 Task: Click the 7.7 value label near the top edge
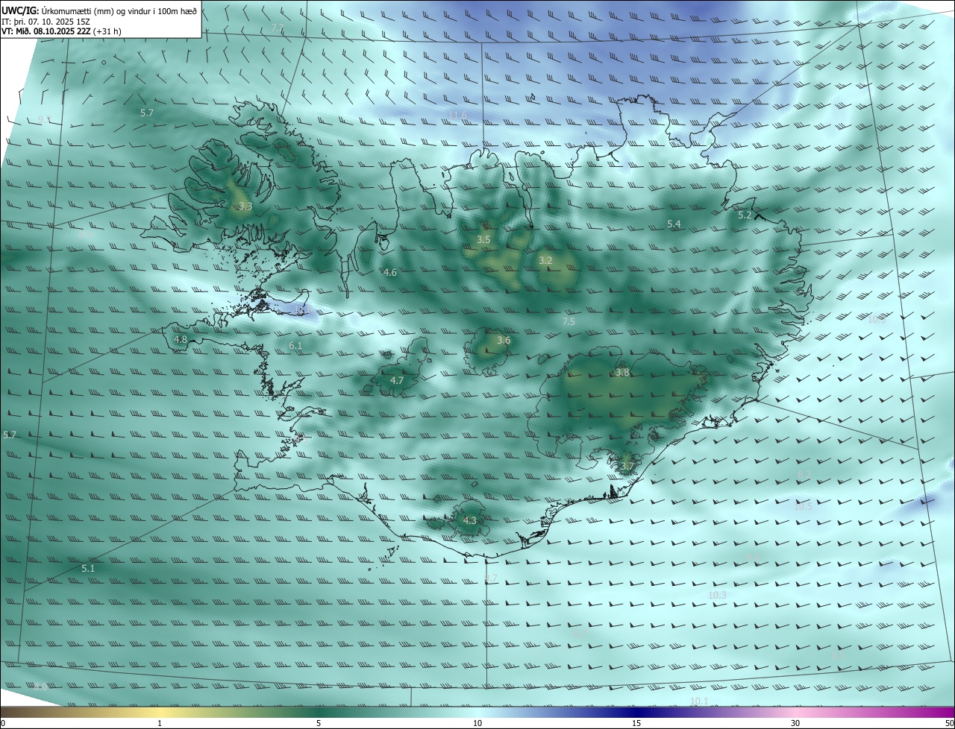(x=278, y=28)
